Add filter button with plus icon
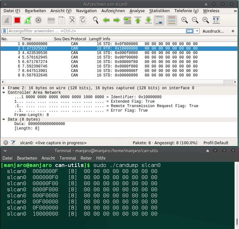This screenshot has height=229, width=239. [x=233, y=31]
